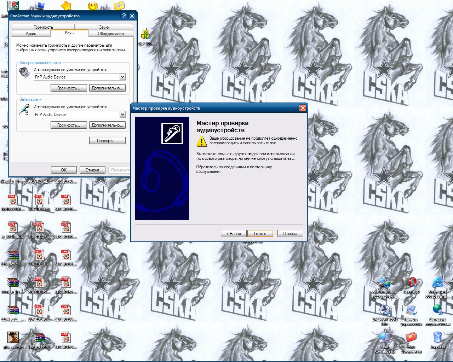Open the smiley face desktop icon
Viewport: 453px width, 362px height.
coord(93,6)
